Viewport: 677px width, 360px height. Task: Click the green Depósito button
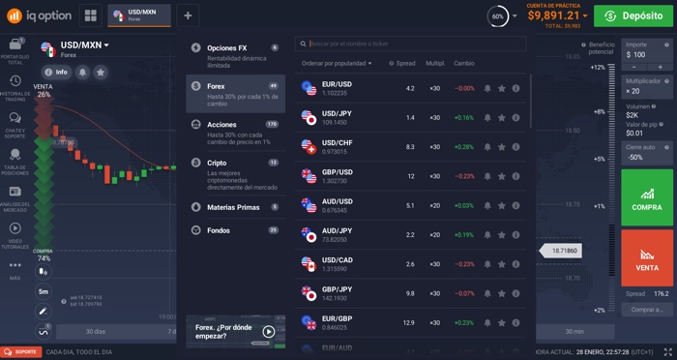click(633, 16)
